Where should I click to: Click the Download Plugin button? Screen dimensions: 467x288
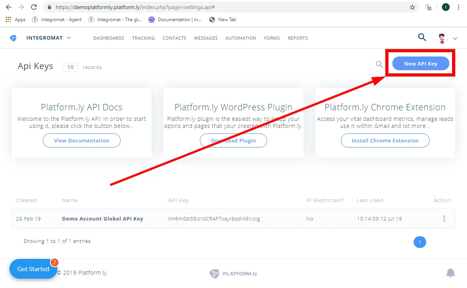[x=233, y=140]
